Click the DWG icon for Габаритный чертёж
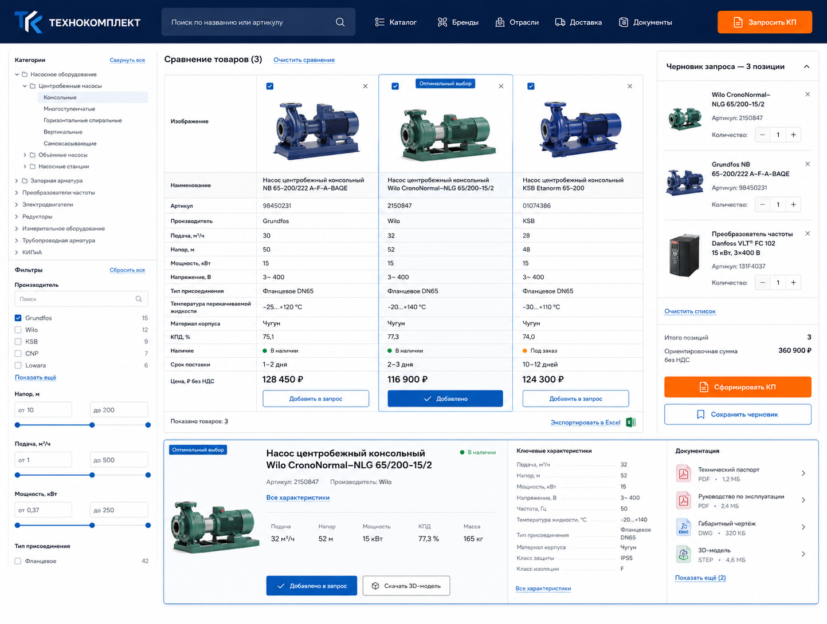The height and width of the screenshot is (624, 827). click(684, 528)
